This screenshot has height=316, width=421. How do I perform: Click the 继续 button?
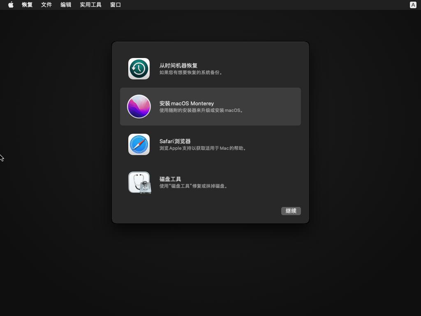tap(291, 211)
